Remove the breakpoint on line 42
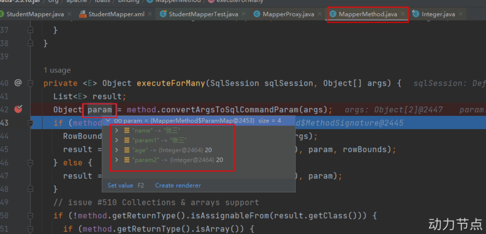This screenshot has height=234, width=486. [18, 109]
